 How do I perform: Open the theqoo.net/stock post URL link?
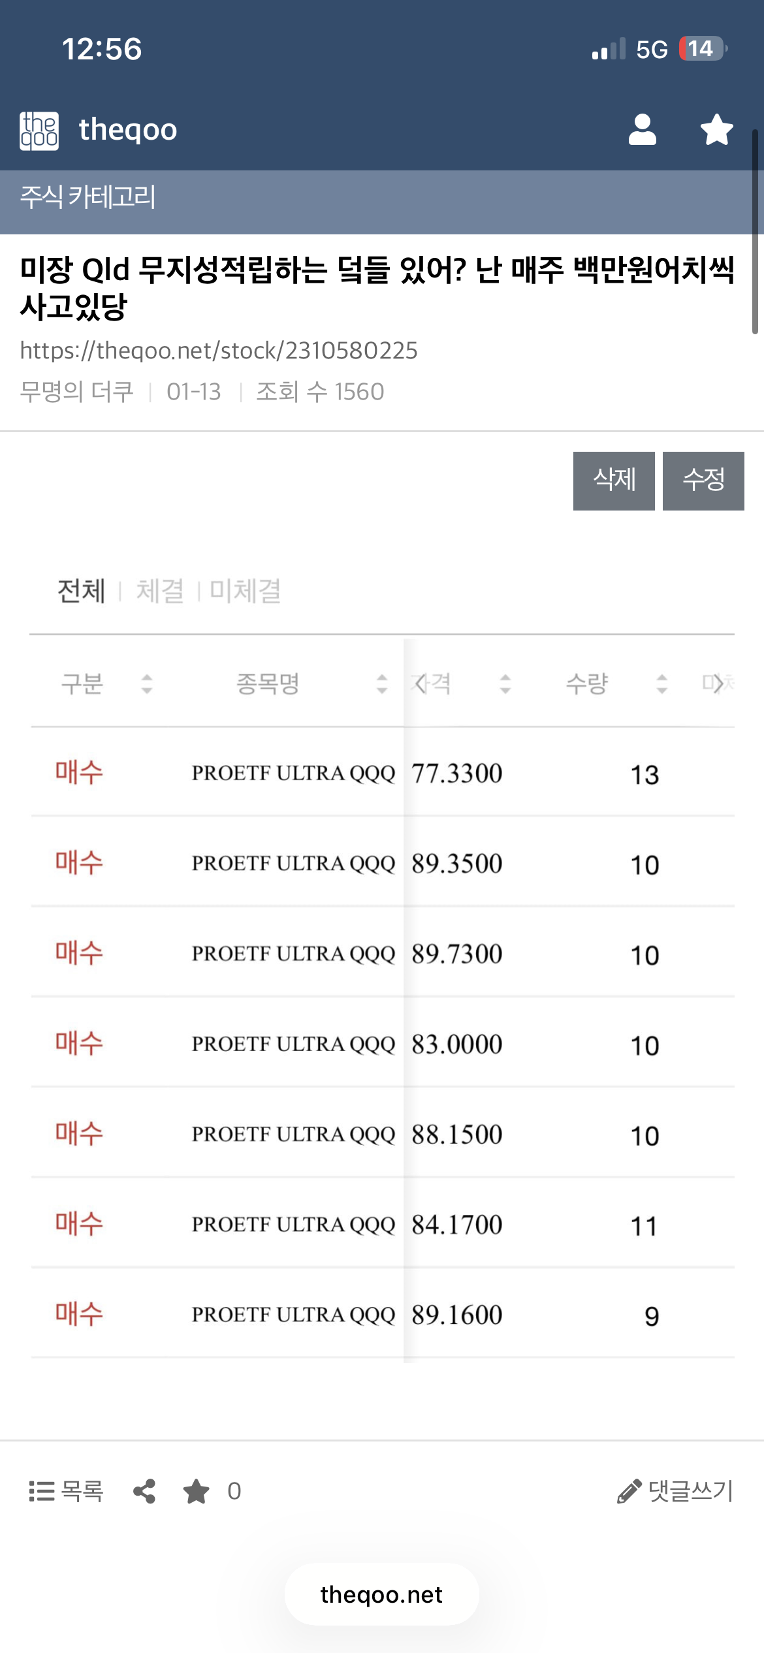click(219, 351)
